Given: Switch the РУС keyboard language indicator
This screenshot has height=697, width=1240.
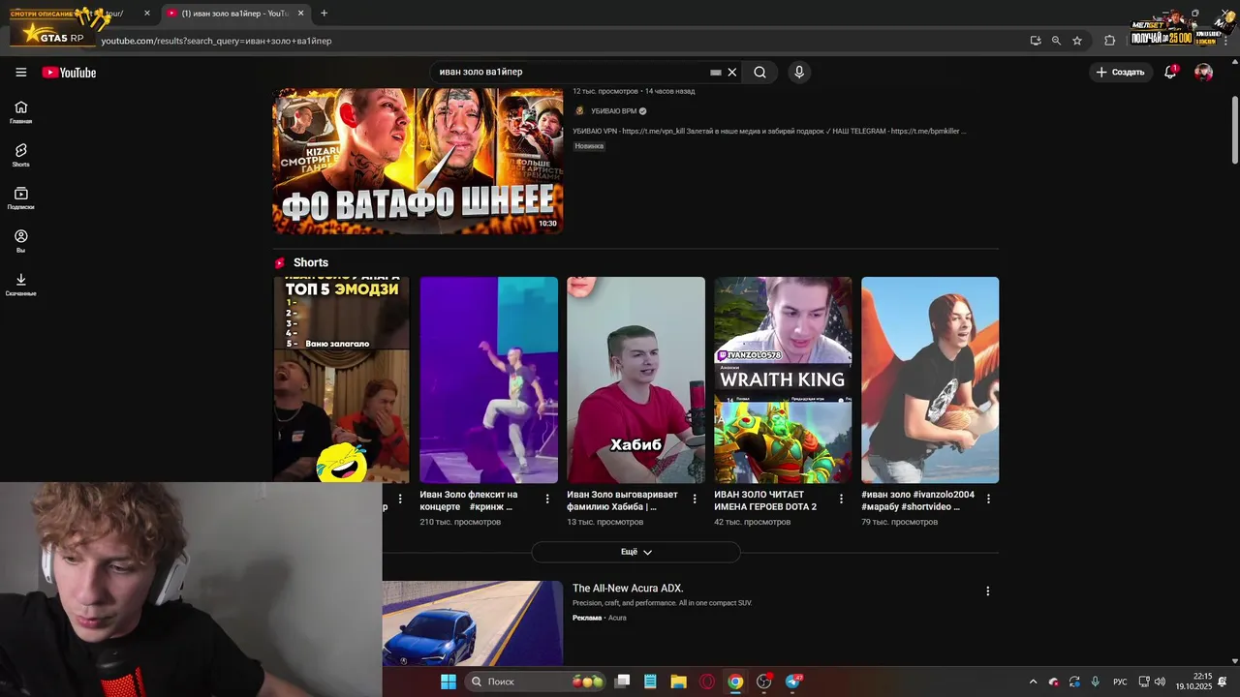Looking at the screenshot, I should (1120, 682).
